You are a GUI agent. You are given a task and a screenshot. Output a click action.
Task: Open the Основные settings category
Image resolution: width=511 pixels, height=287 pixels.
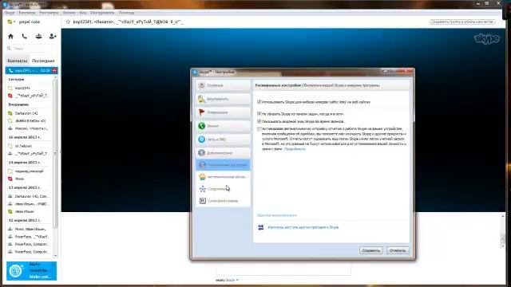pyautogui.click(x=224, y=85)
